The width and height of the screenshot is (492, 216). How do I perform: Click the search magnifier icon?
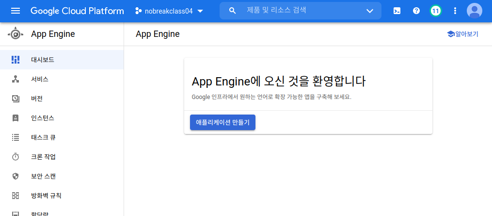[233, 11]
